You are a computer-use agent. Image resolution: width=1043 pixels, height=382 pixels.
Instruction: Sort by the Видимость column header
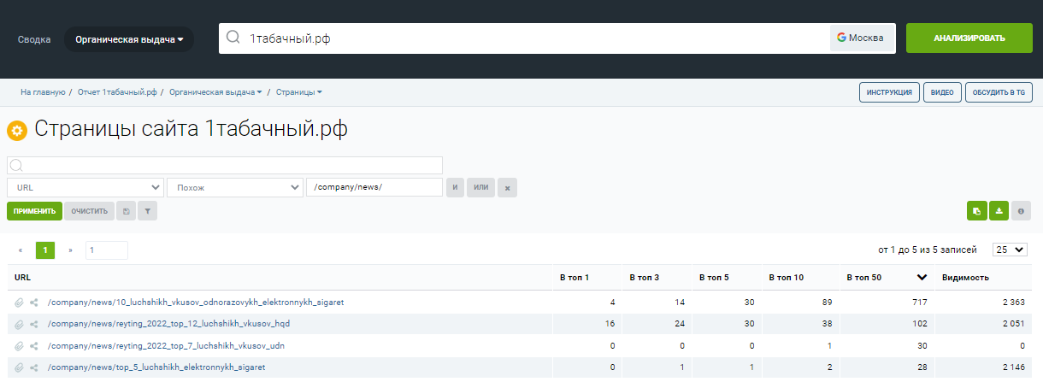click(965, 278)
